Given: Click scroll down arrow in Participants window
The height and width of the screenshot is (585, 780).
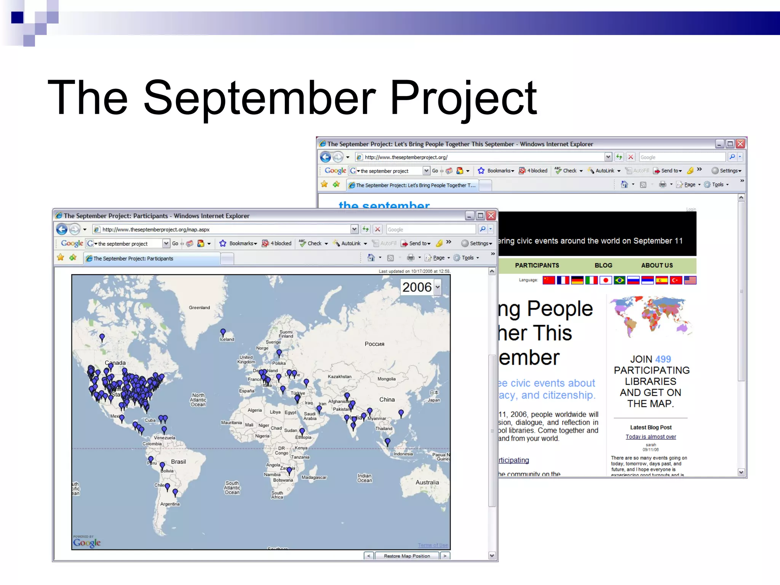Looking at the screenshot, I should 492,556.
